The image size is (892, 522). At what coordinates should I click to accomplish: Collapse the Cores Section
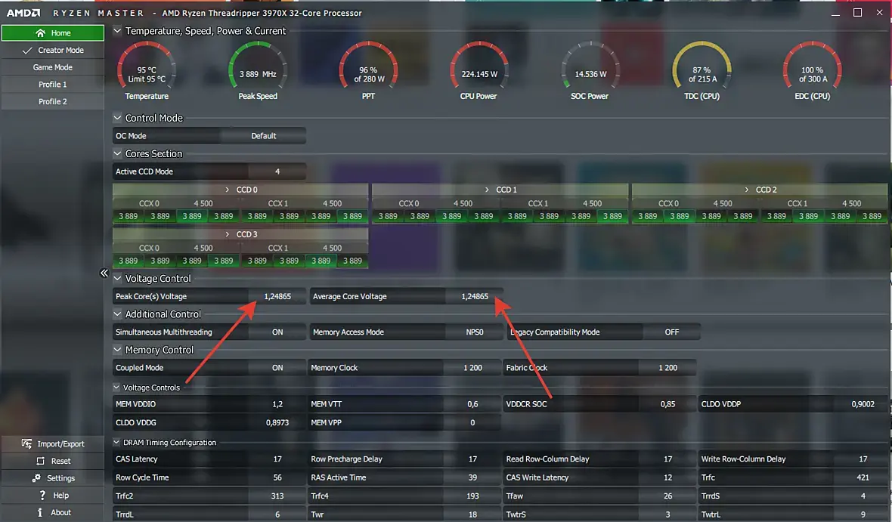click(117, 153)
